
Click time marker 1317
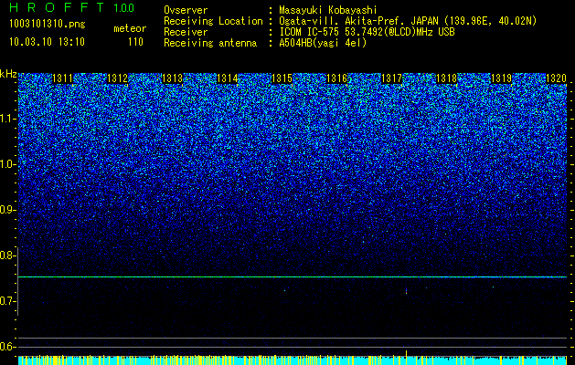click(x=391, y=78)
